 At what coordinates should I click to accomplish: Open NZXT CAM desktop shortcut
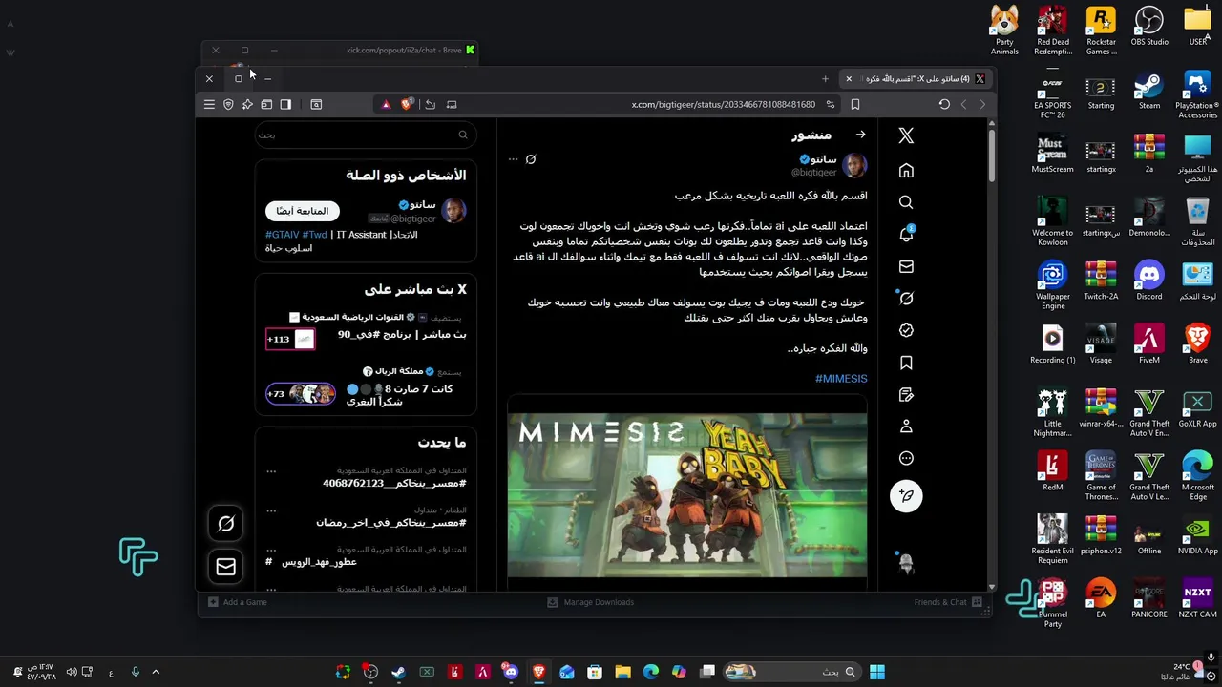1197,598
